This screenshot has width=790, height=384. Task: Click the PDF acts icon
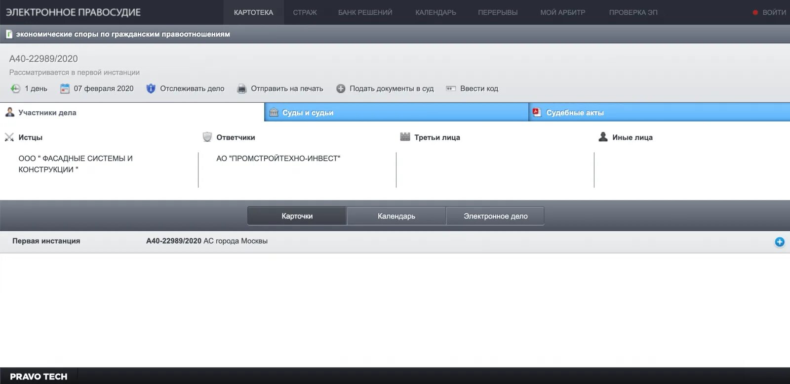click(x=537, y=112)
